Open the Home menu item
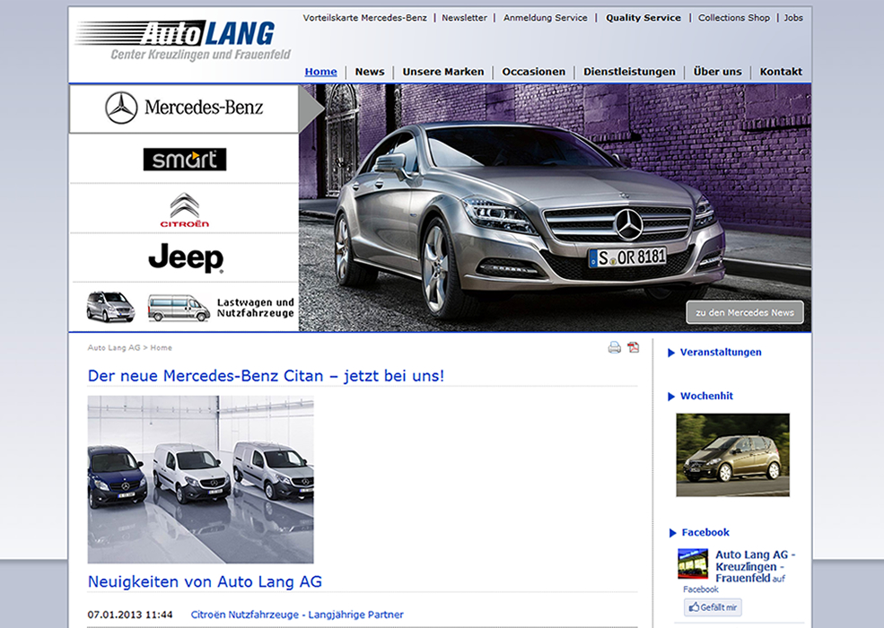This screenshot has height=628, width=884. [x=320, y=72]
